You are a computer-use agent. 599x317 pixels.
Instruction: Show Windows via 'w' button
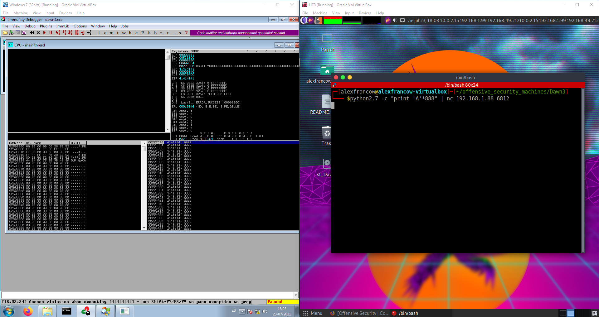click(x=124, y=33)
